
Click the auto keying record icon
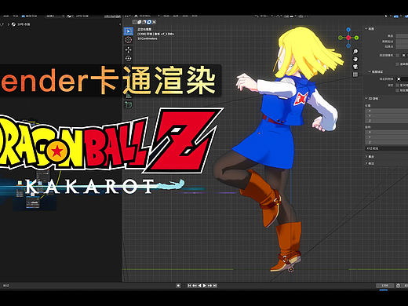pyautogui.click(x=178, y=286)
